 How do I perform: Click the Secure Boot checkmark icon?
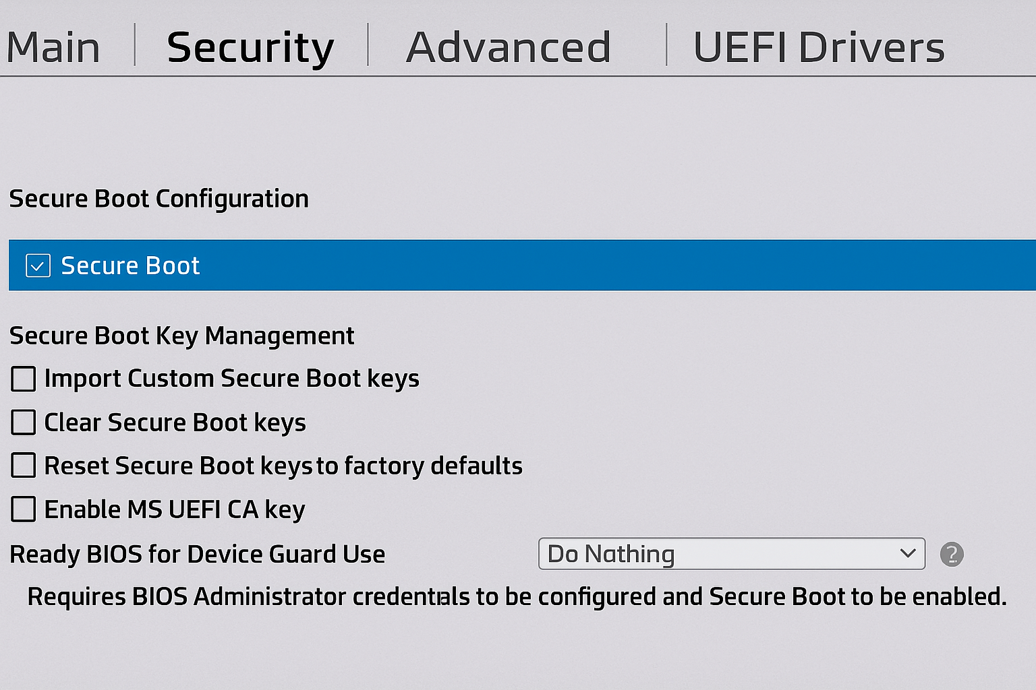(x=38, y=265)
